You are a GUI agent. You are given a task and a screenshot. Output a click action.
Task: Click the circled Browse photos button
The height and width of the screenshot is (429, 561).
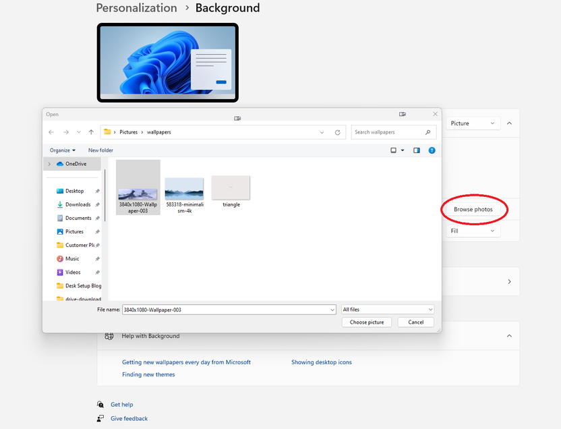[473, 210]
